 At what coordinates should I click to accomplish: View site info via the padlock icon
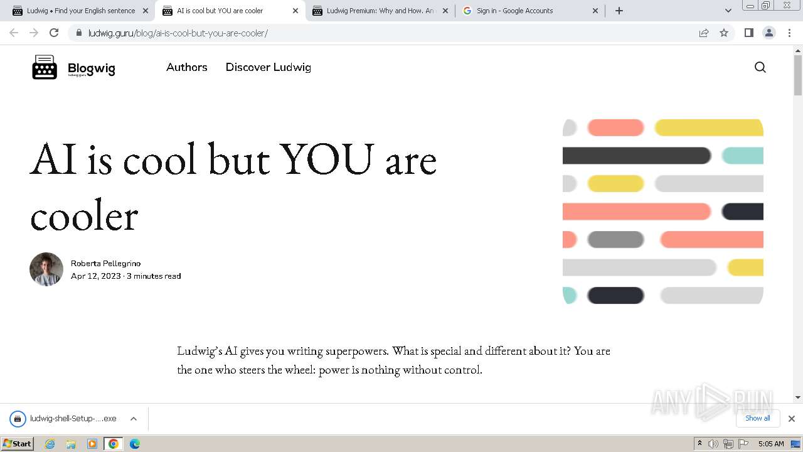78,33
